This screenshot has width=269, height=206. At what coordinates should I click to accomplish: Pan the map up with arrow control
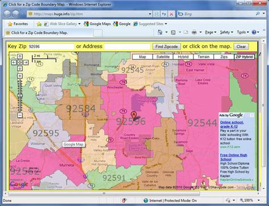coord(20,57)
